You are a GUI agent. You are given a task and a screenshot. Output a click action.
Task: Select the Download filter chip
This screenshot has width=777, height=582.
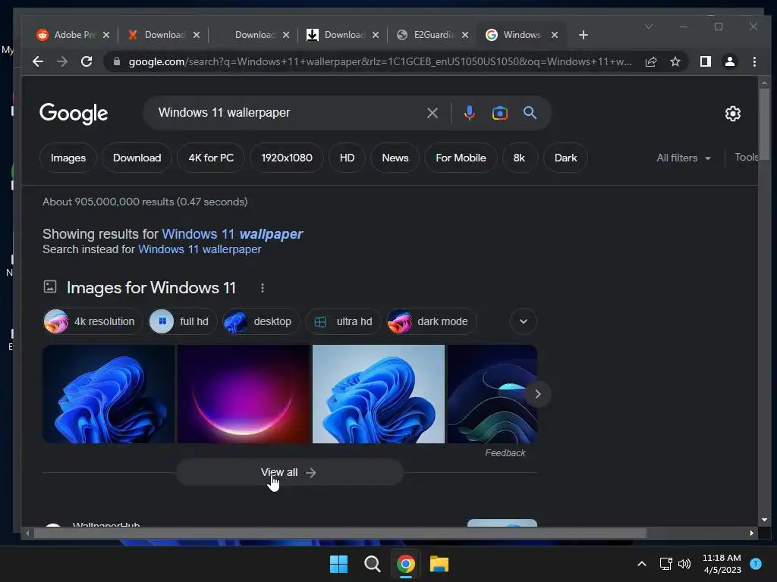tap(137, 158)
